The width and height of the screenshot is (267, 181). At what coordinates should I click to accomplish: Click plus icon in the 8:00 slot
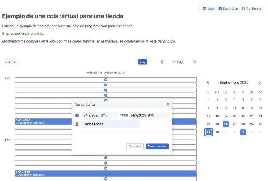coord(106,80)
